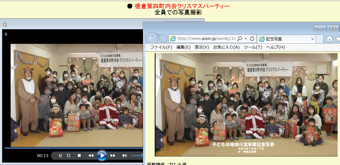
Task: Click the rewind button in media player
Action: click(x=91, y=156)
